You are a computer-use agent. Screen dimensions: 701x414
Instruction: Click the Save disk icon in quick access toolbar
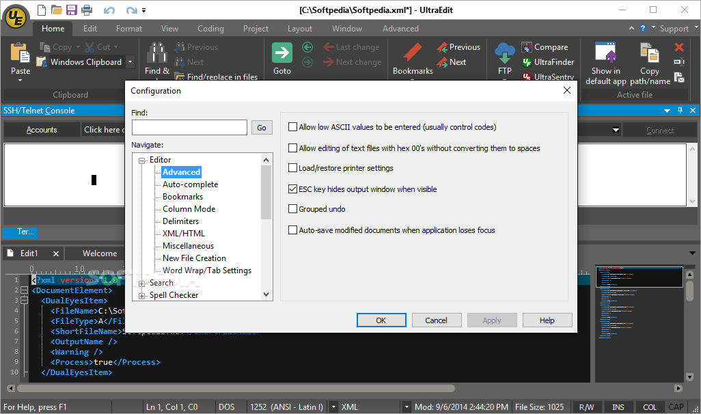click(72, 10)
